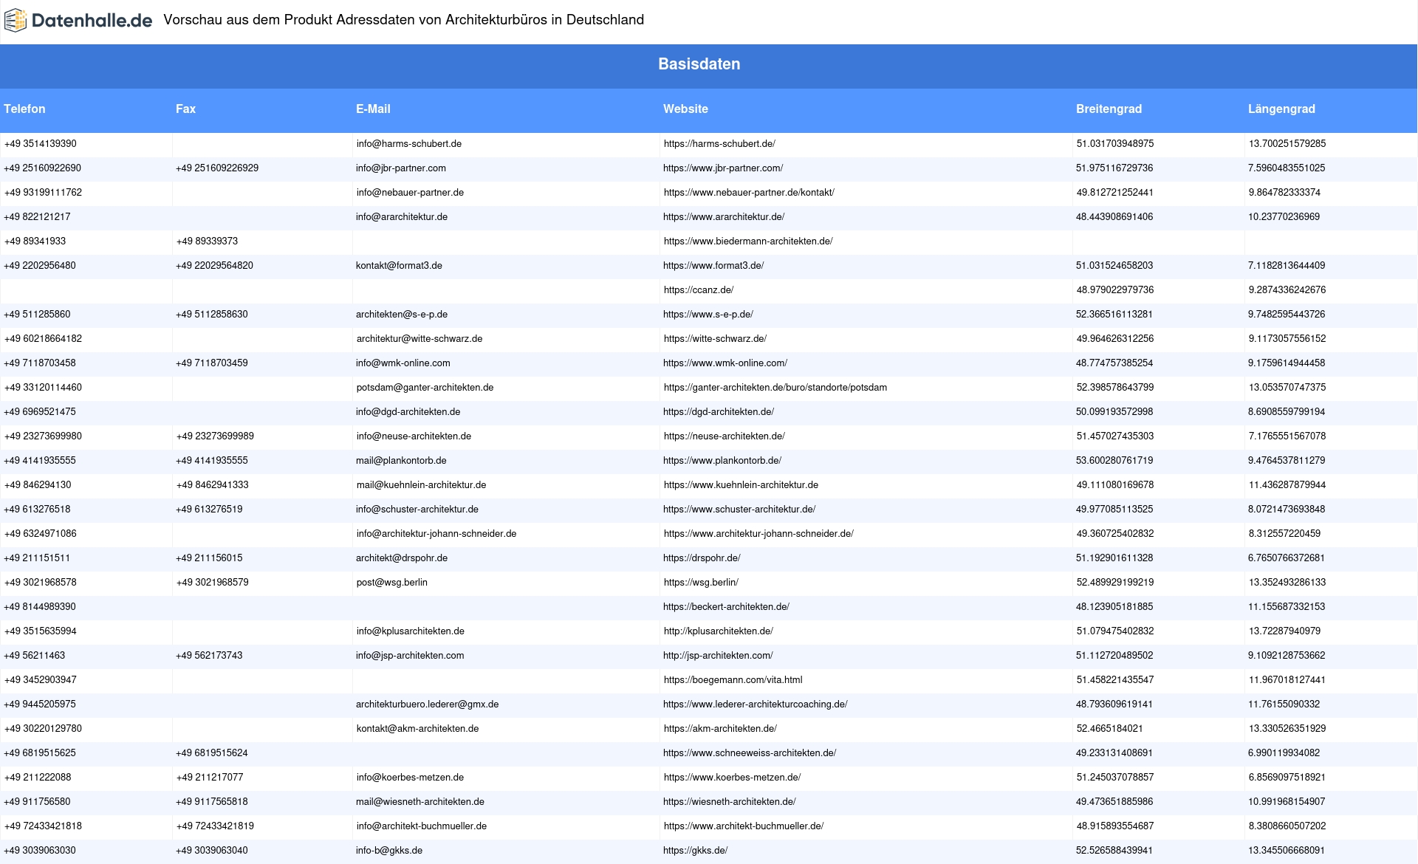Select the email info@ararchitektur.de
1418x864 pixels.
pos(402,217)
